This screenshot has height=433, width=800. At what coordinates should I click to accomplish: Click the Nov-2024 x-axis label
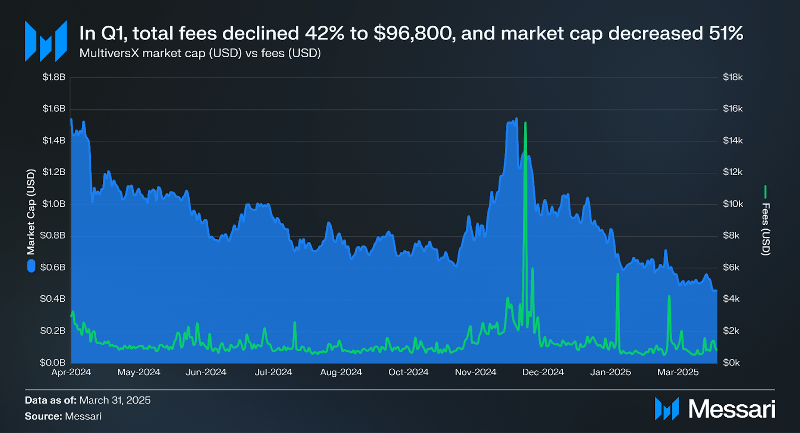[x=475, y=372]
